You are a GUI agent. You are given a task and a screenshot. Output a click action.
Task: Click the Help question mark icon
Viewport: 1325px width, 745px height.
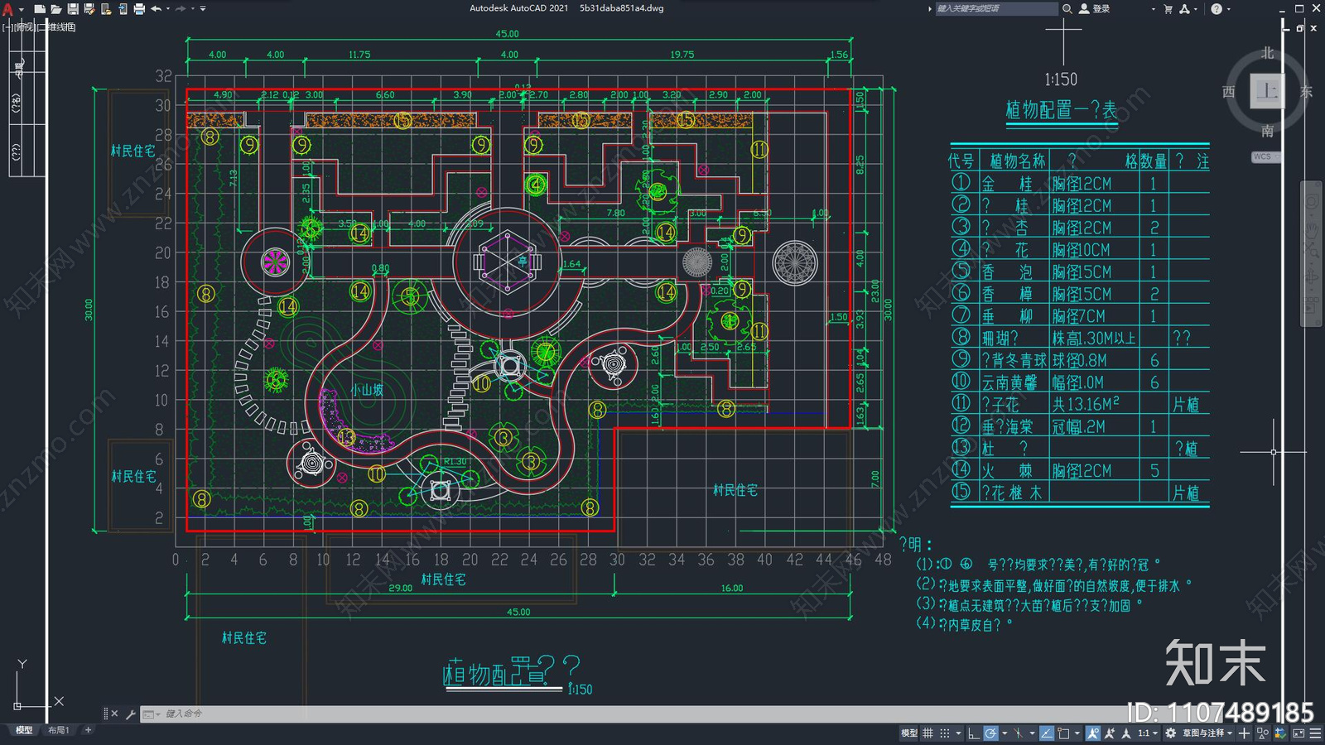point(1217,9)
